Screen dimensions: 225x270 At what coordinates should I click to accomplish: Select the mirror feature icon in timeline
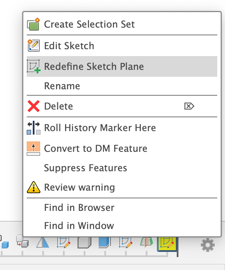[x=43, y=242]
